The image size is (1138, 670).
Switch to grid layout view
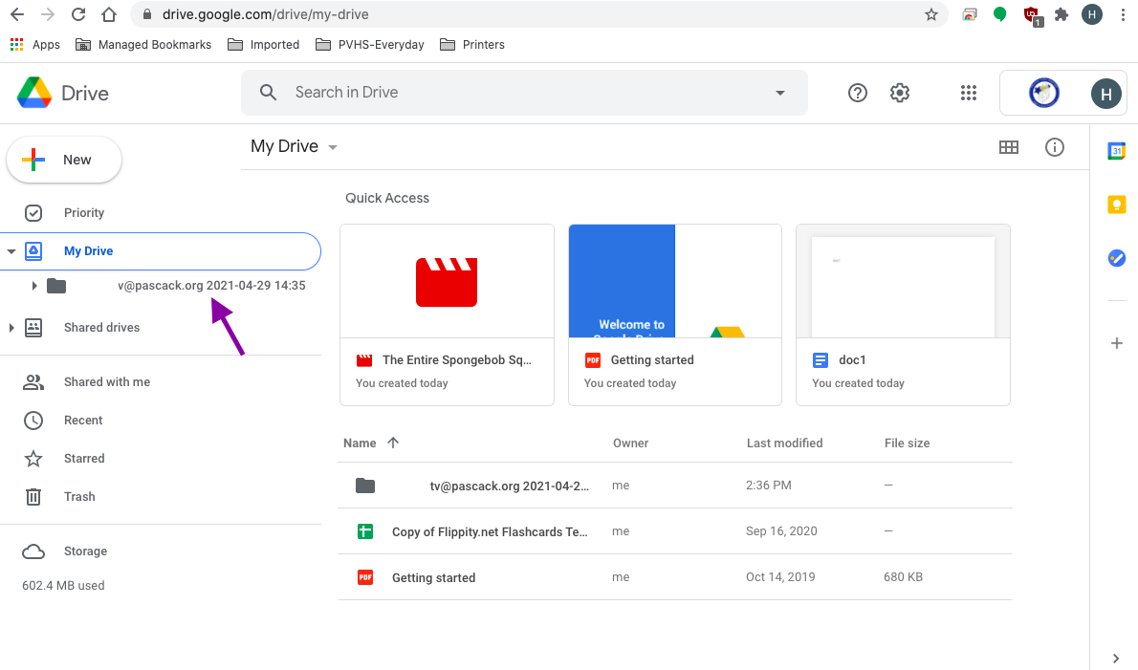1009,147
